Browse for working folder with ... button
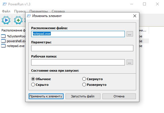 pos(130,62)
